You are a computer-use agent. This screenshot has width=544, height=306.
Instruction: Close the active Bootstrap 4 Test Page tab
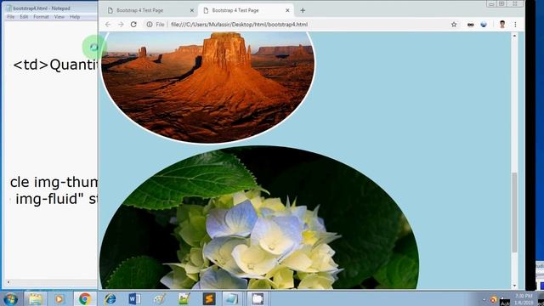coord(287,10)
